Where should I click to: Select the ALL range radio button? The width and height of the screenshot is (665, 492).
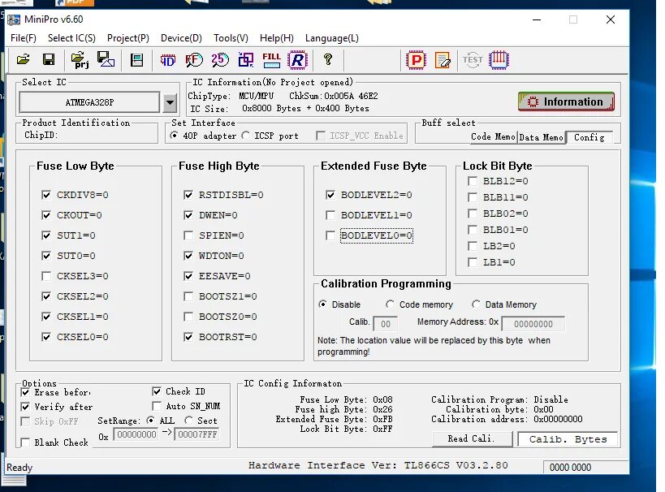[x=150, y=421]
